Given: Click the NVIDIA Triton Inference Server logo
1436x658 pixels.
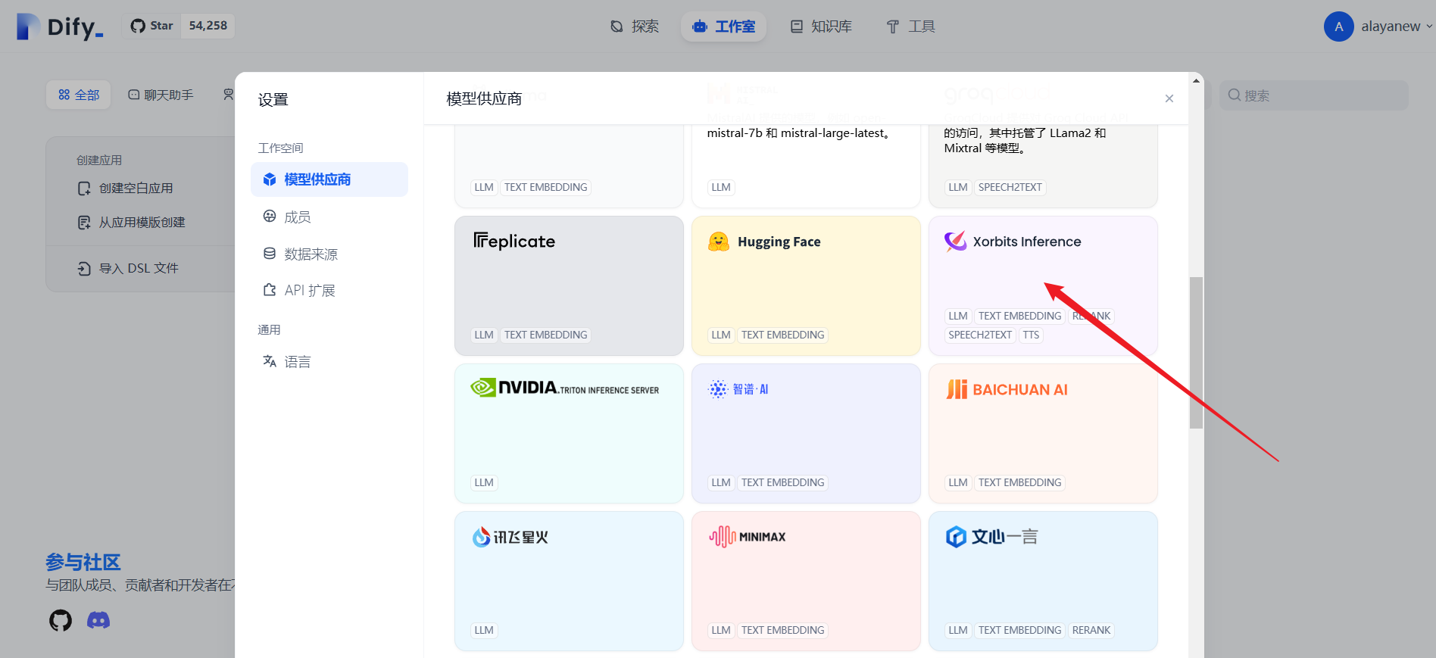Looking at the screenshot, I should (x=564, y=388).
